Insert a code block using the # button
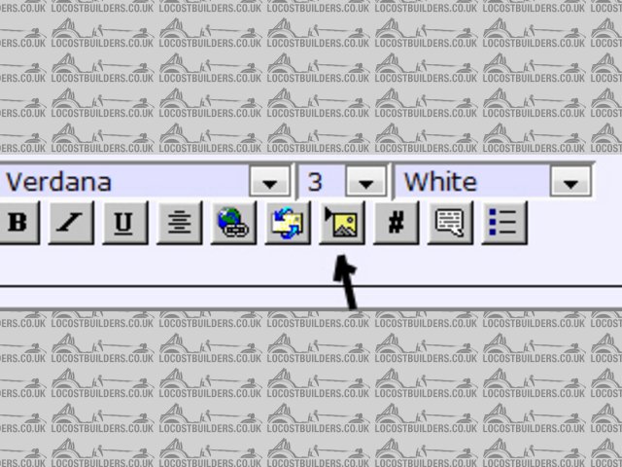622x467 pixels. coord(396,223)
